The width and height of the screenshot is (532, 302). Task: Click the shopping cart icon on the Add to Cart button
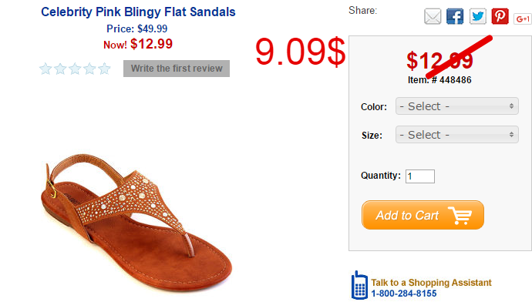[x=460, y=215]
